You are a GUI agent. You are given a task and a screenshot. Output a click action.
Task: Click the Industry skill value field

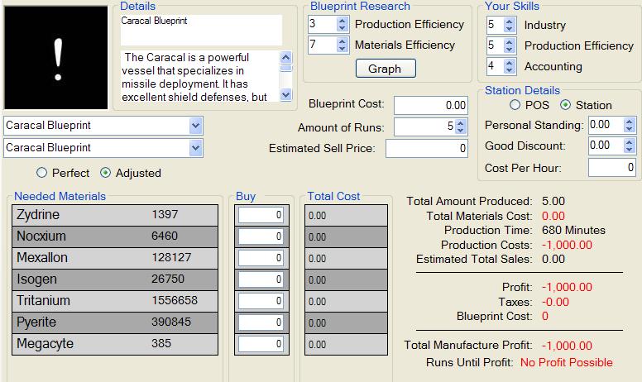coord(496,25)
